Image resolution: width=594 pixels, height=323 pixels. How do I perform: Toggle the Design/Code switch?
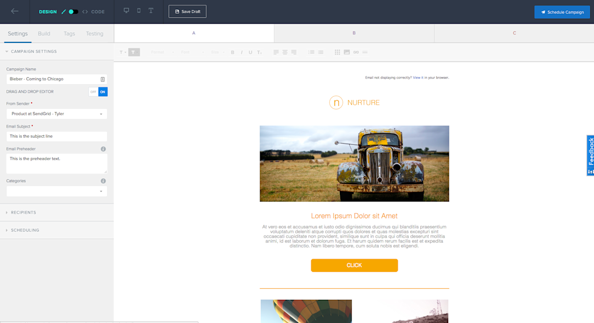(x=73, y=12)
